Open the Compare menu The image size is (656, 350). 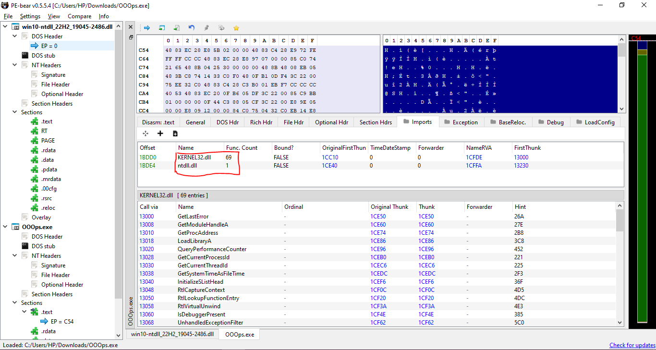79,16
